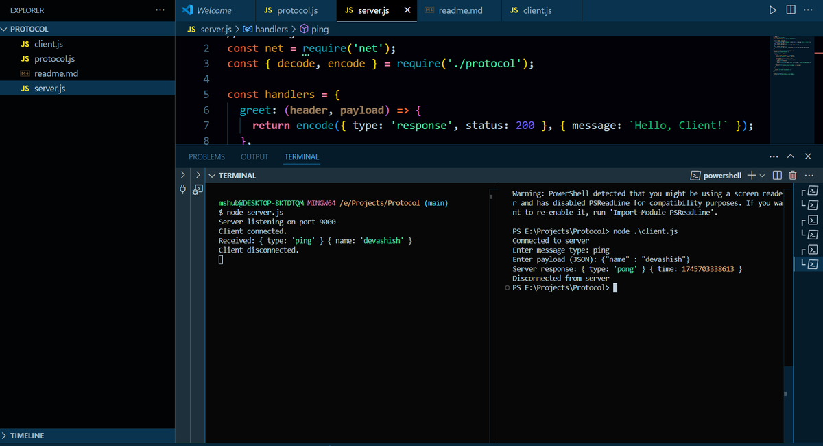Click line number 5 in the gutter
The image size is (823, 446).
point(206,95)
